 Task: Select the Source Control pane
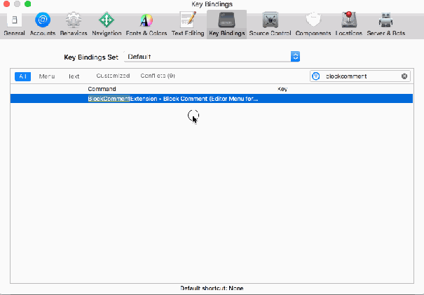tap(271, 23)
